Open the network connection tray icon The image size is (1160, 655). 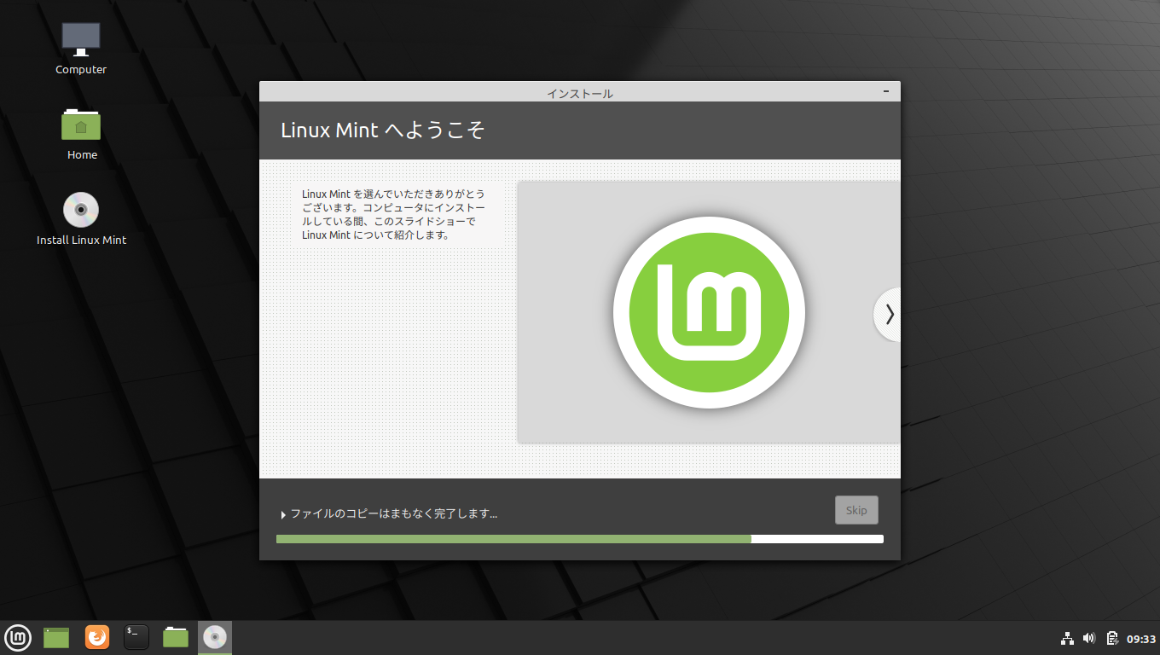(x=1067, y=638)
